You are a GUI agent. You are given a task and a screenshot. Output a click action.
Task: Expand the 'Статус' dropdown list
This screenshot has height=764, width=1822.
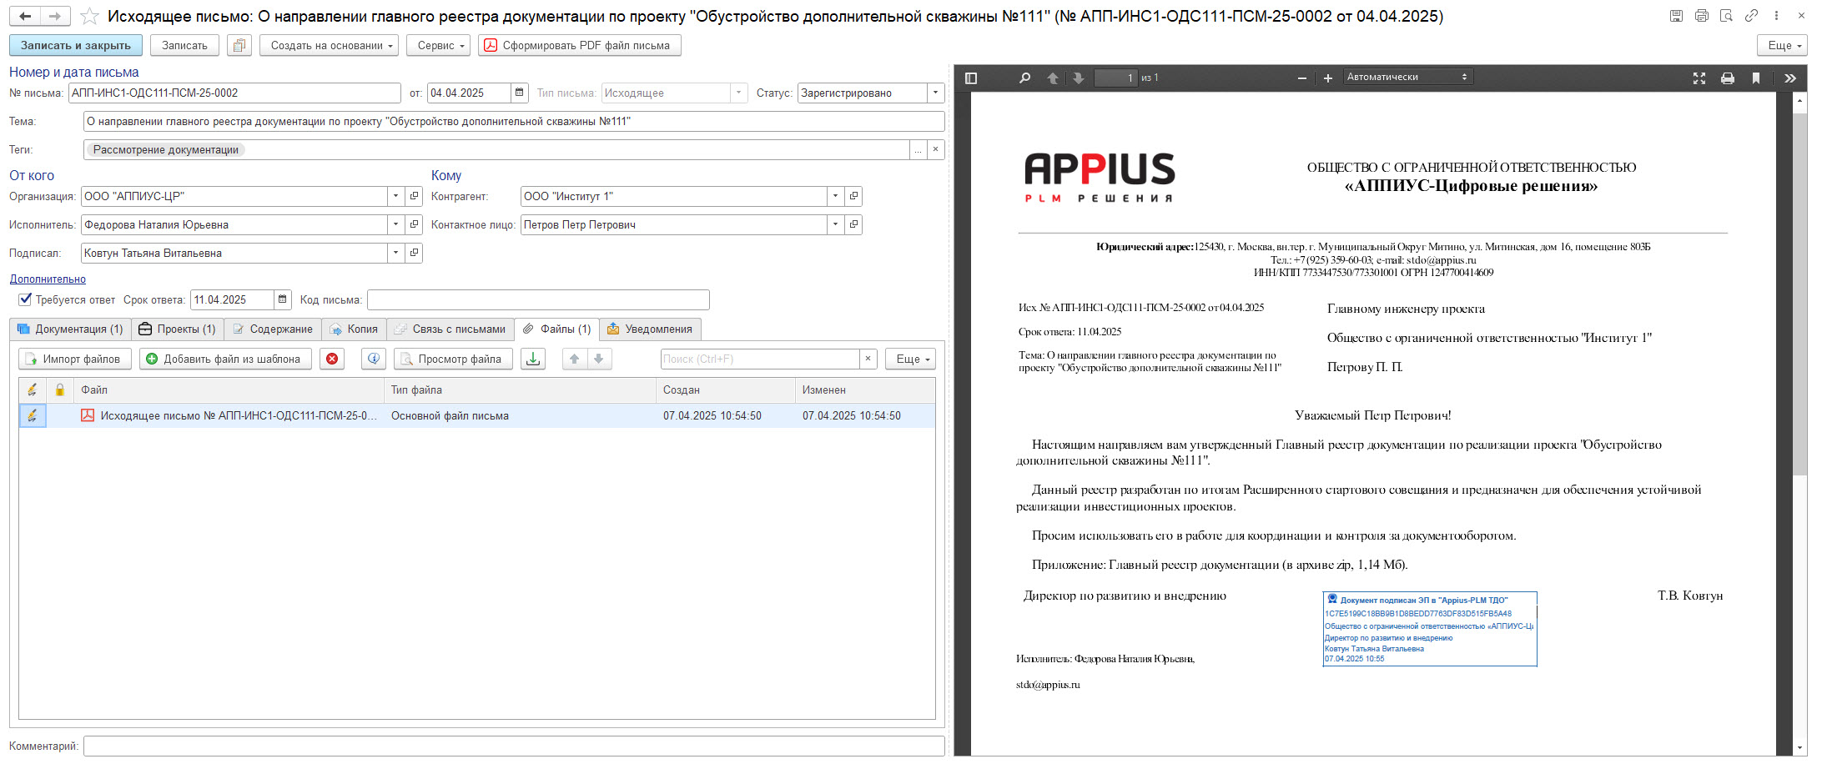(x=935, y=93)
